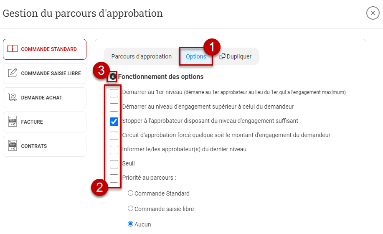The image size is (383, 234).
Task: Click the Facture invoice icon
Action: click(x=13, y=121)
